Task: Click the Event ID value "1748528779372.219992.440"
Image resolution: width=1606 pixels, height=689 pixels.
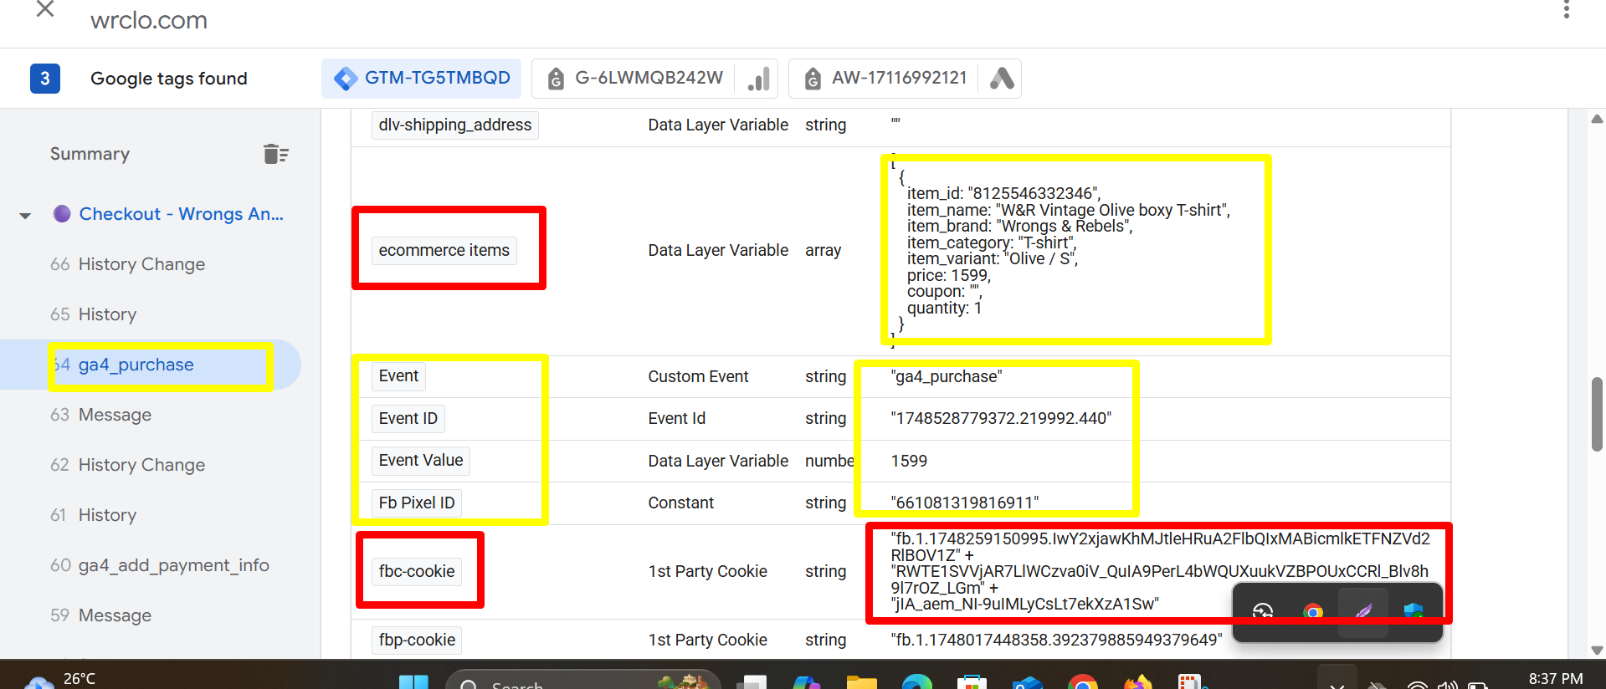Action: (x=1001, y=418)
